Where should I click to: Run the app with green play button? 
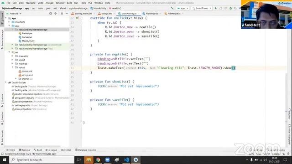(x=216, y=8)
